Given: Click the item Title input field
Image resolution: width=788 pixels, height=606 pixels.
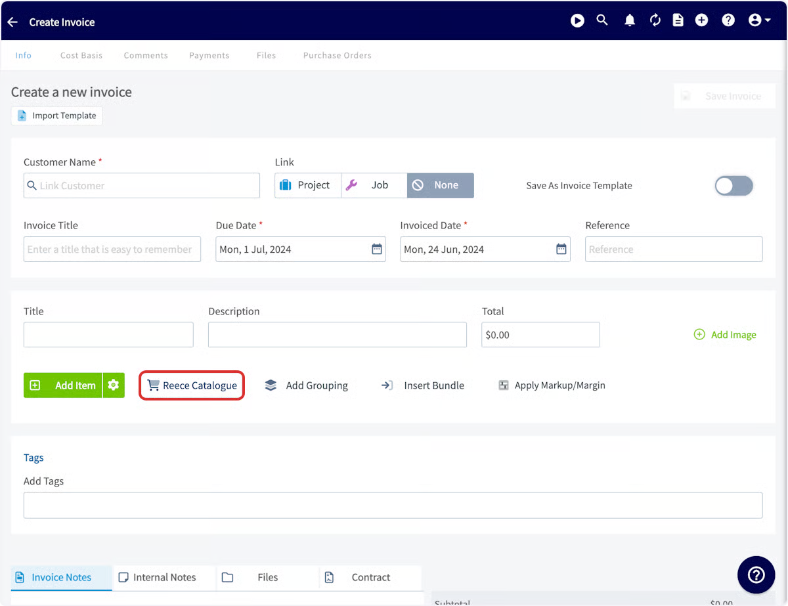Looking at the screenshot, I should (108, 335).
